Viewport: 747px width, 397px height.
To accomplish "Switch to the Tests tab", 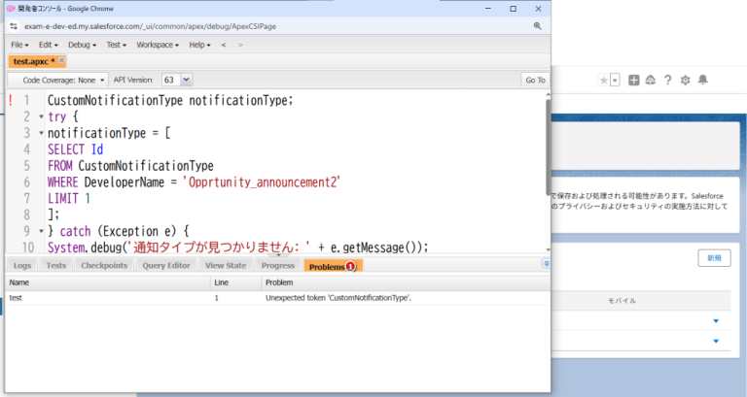I will click(x=55, y=265).
